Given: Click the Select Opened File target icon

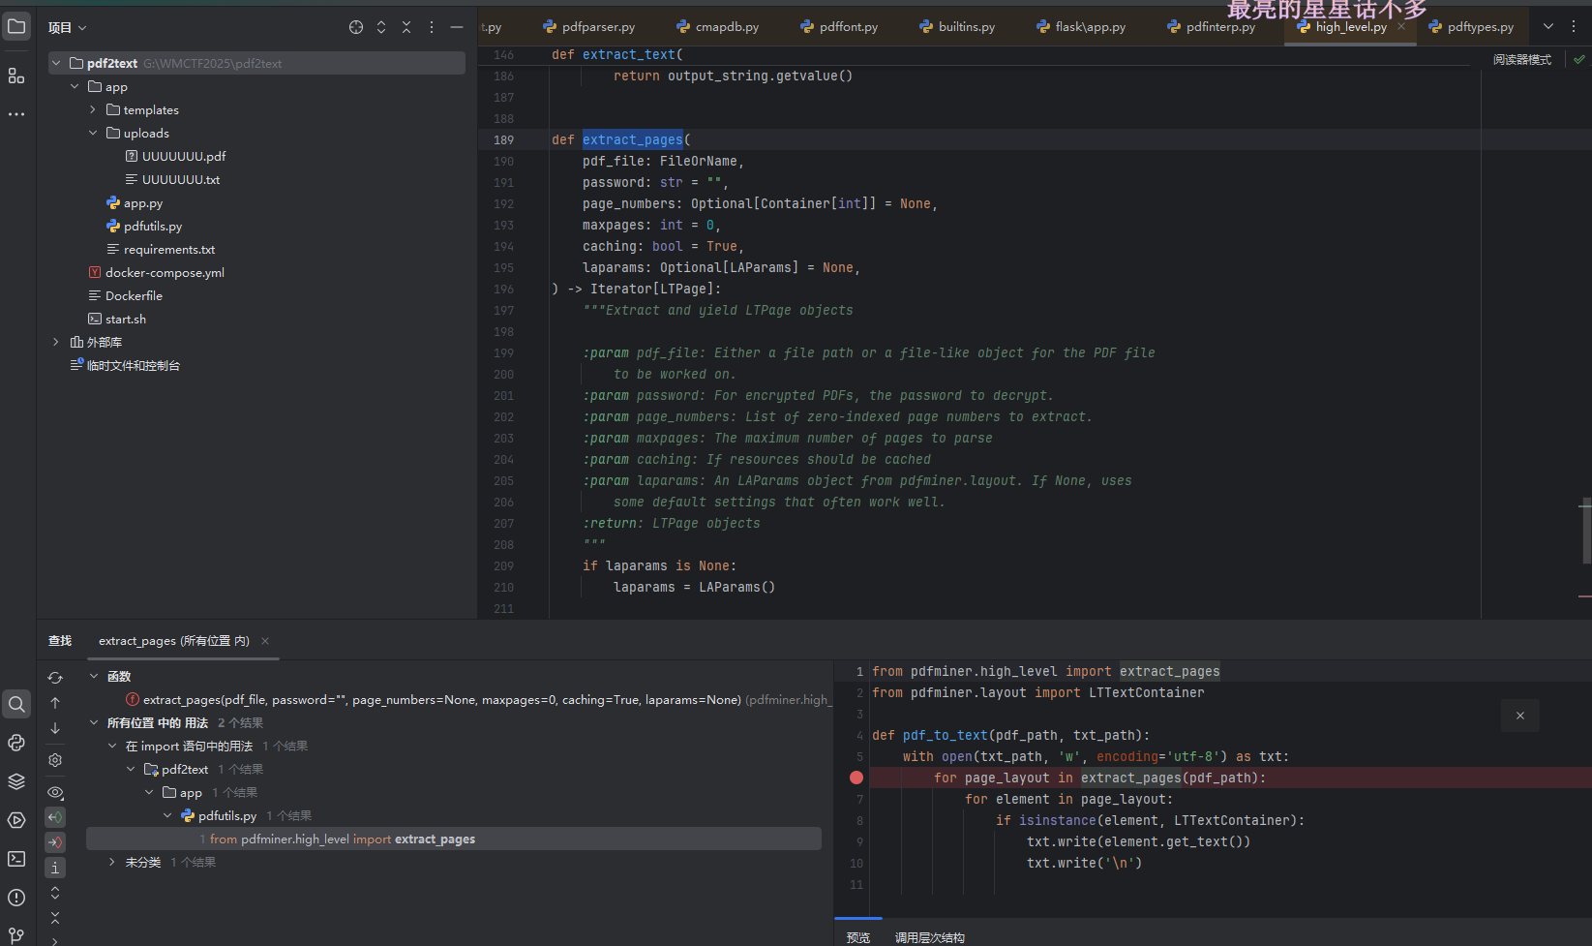Looking at the screenshot, I should coord(356,27).
